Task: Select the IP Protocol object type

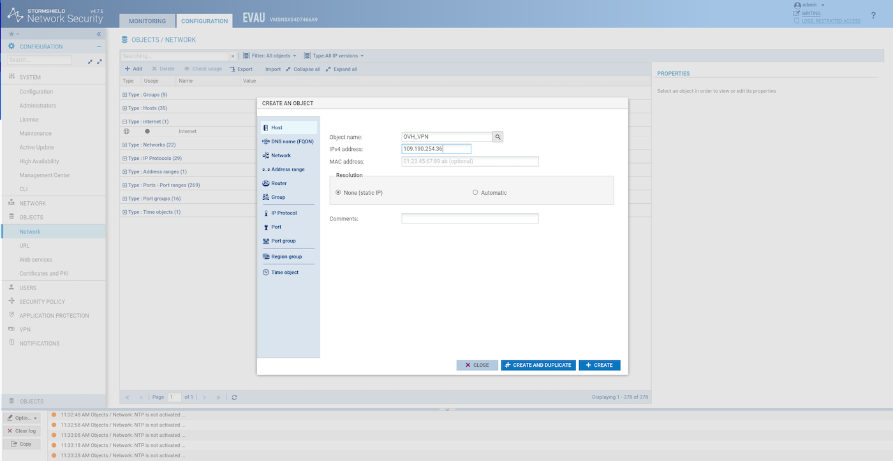Action: point(284,213)
